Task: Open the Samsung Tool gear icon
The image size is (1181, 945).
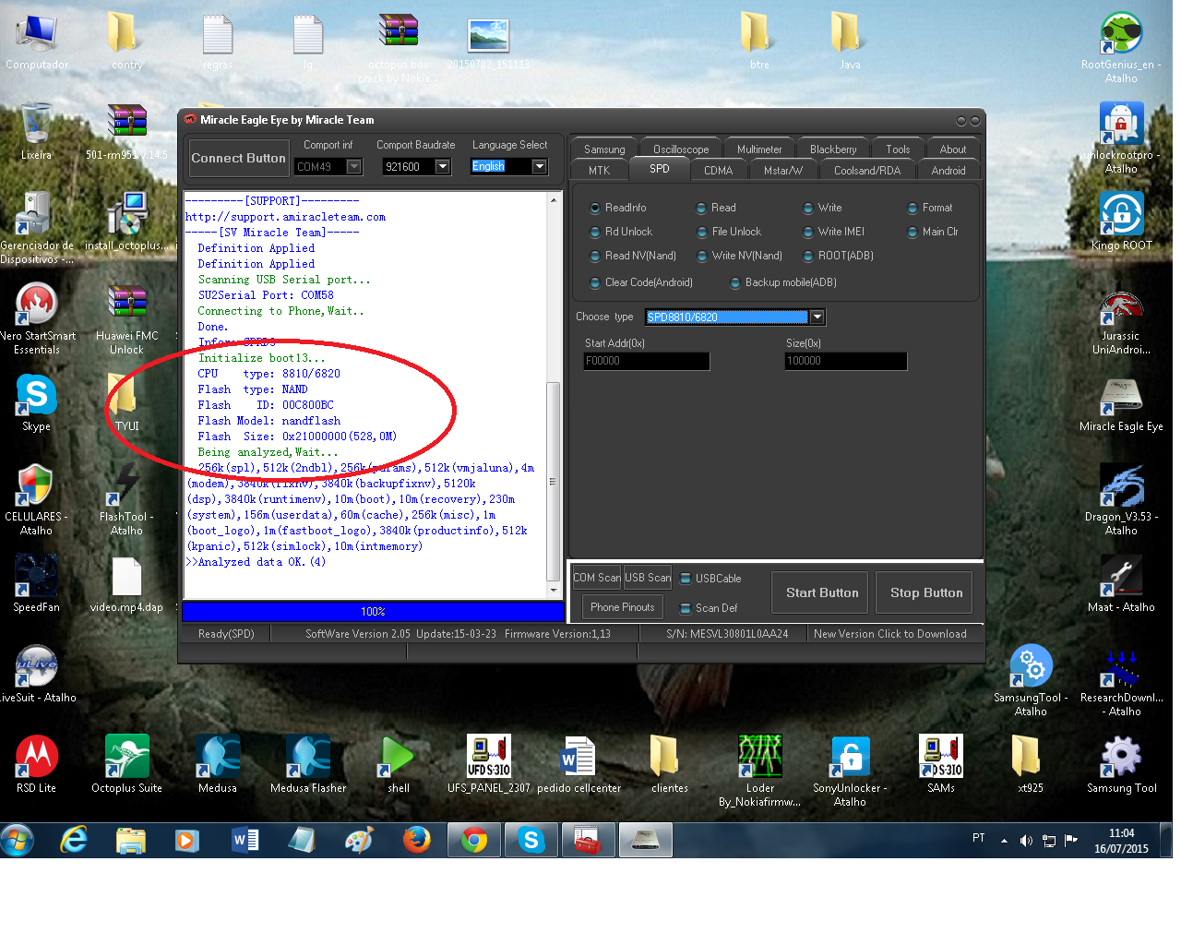Action: [1121, 758]
